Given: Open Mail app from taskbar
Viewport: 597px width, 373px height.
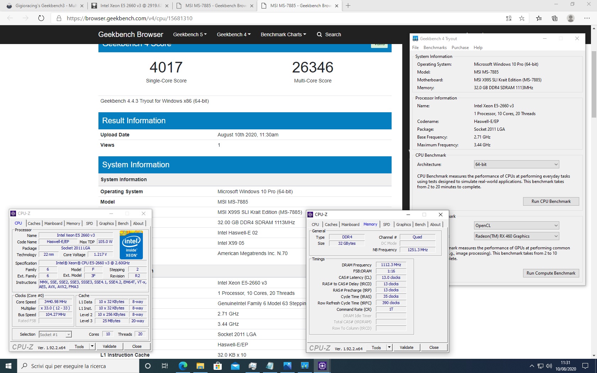Looking at the screenshot, I should (x=235, y=366).
